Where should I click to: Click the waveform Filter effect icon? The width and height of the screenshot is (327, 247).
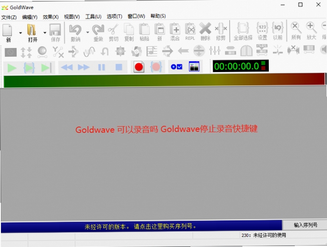click(89, 51)
